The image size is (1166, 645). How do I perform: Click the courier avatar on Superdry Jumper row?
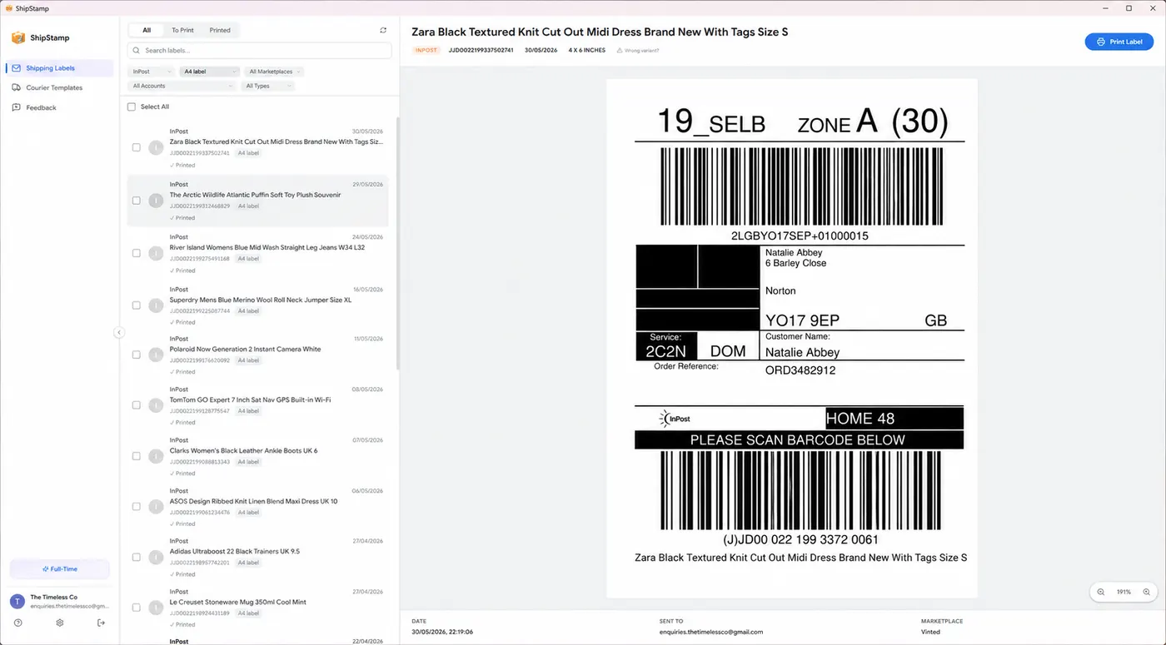pos(156,305)
